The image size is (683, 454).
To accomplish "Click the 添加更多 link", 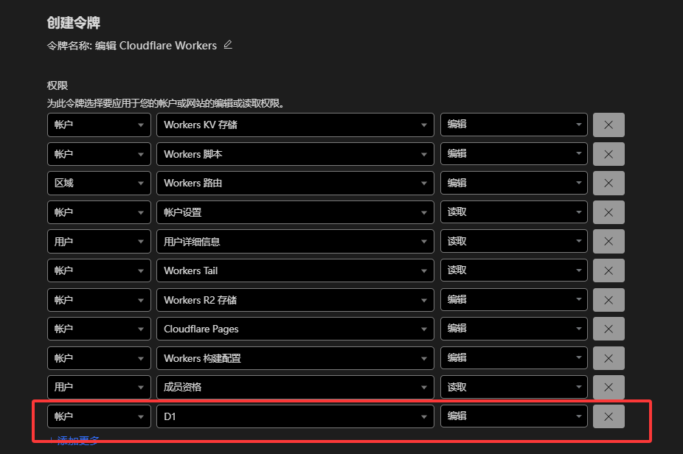I will [77, 441].
